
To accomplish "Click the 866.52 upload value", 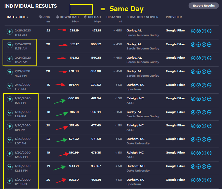I will pos(96,44).
